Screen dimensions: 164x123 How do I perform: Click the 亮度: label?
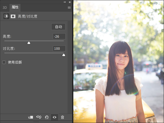(x=7, y=37)
